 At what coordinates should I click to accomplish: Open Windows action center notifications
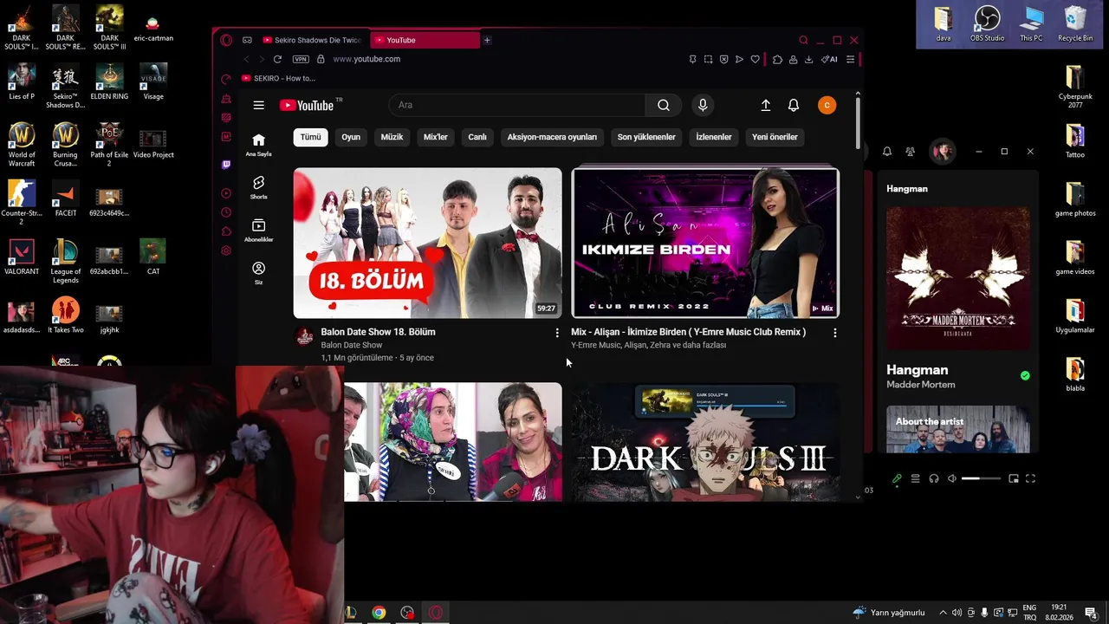click(x=1091, y=613)
